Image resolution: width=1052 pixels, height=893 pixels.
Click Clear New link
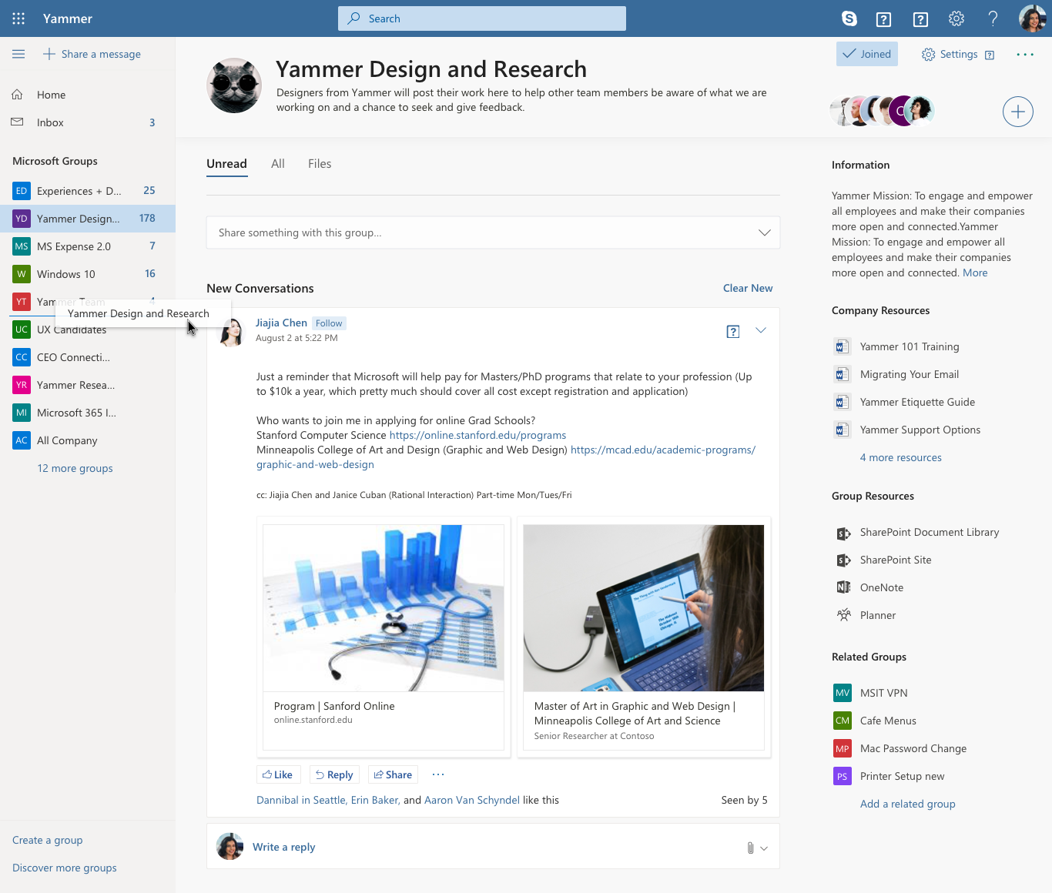coord(748,288)
